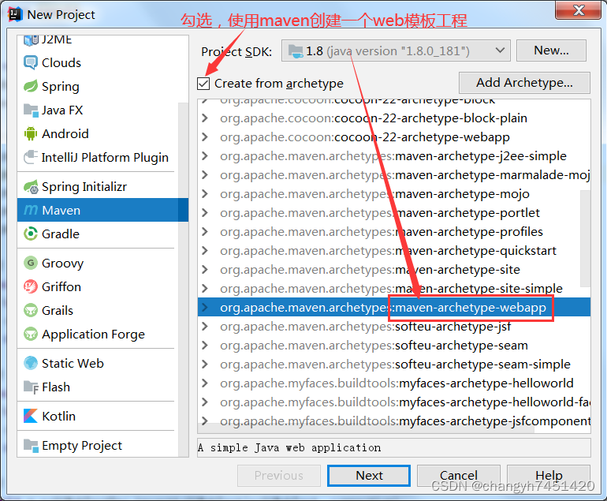Image resolution: width=607 pixels, height=501 pixels.
Task: Click the Help button
Action: pyautogui.click(x=549, y=476)
